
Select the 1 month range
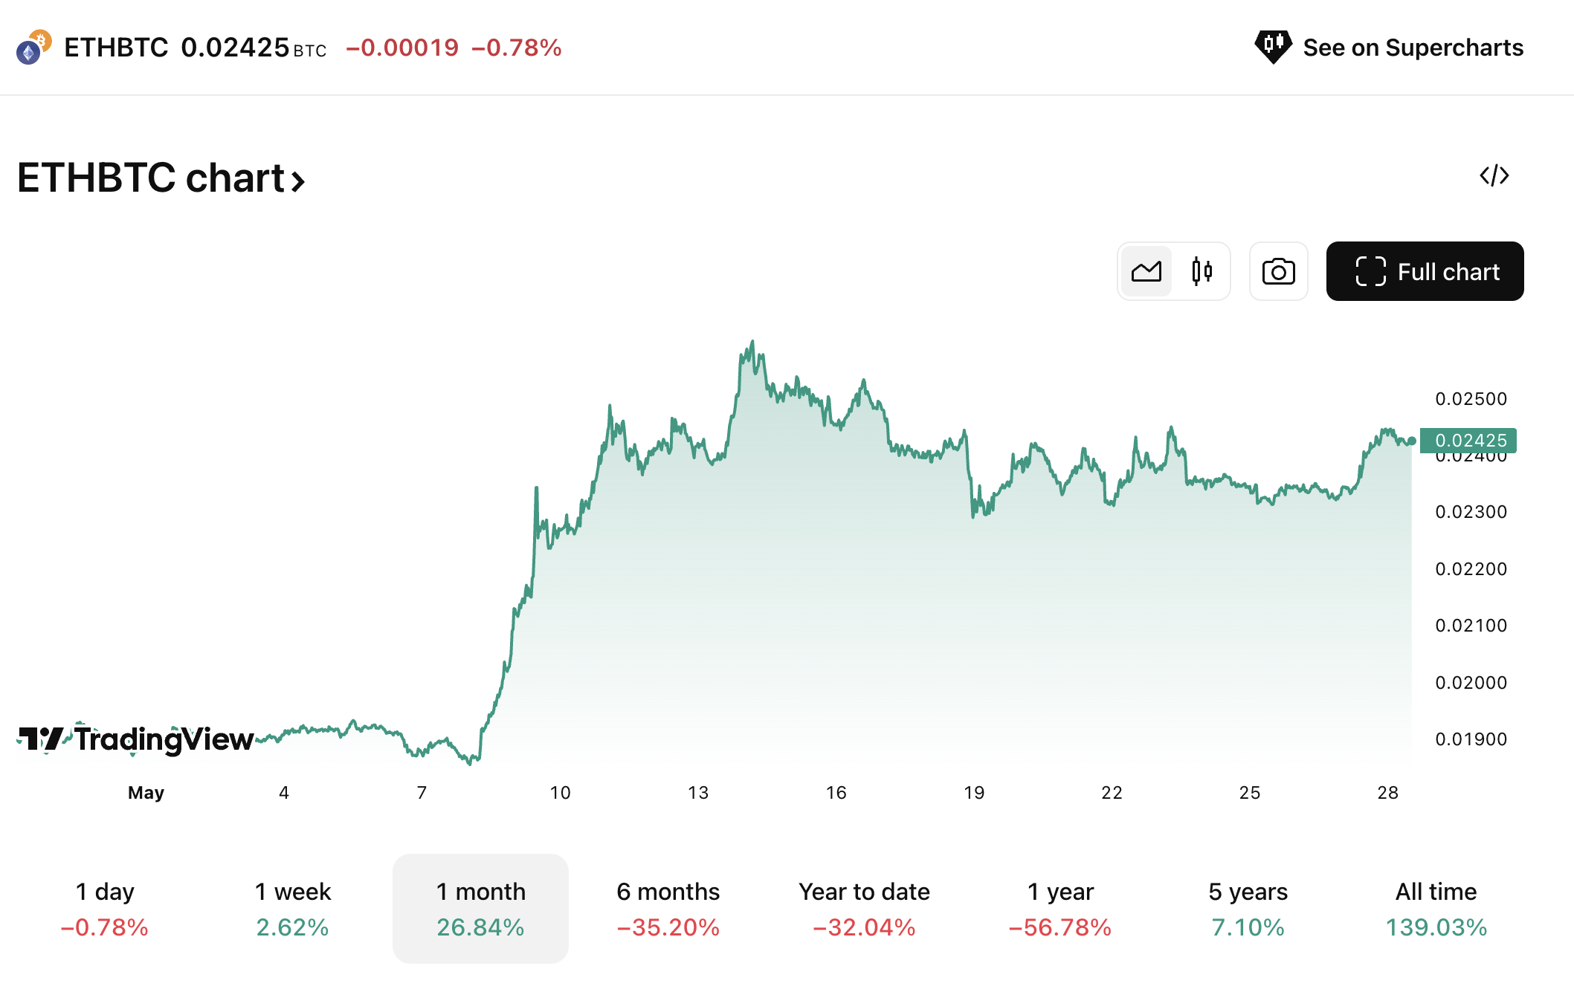pos(480,909)
